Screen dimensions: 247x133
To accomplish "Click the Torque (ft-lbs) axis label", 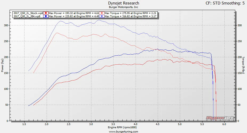I will click(x=243, y=65).
